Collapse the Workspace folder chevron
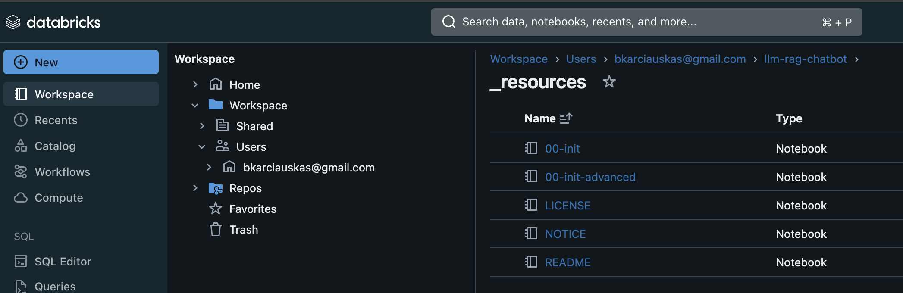Image resolution: width=903 pixels, height=293 pixels. point(195,106)
